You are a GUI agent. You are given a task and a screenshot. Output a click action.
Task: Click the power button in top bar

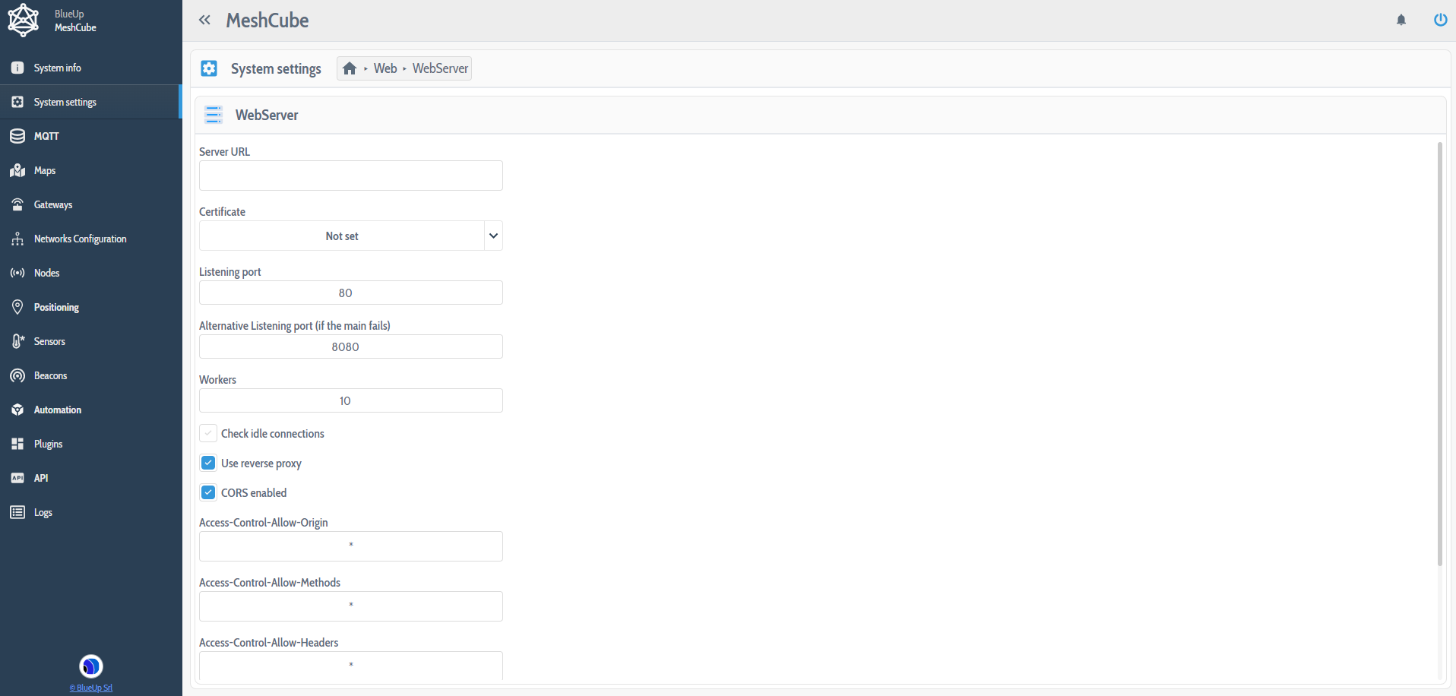[1440, 20]
